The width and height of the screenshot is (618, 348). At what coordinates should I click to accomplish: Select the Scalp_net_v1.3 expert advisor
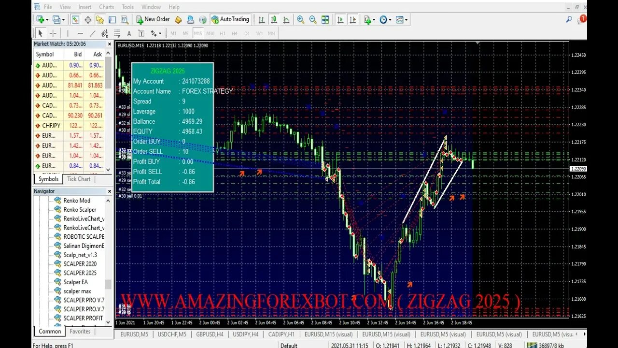tap(80, 255)
